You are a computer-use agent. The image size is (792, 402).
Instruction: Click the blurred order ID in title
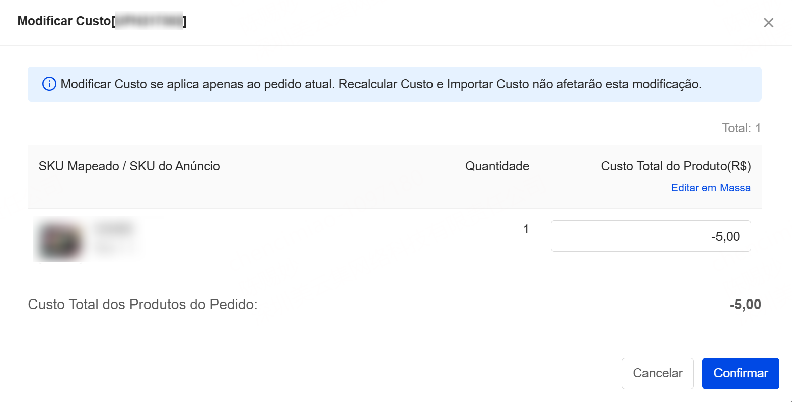[x=149, y=21]
